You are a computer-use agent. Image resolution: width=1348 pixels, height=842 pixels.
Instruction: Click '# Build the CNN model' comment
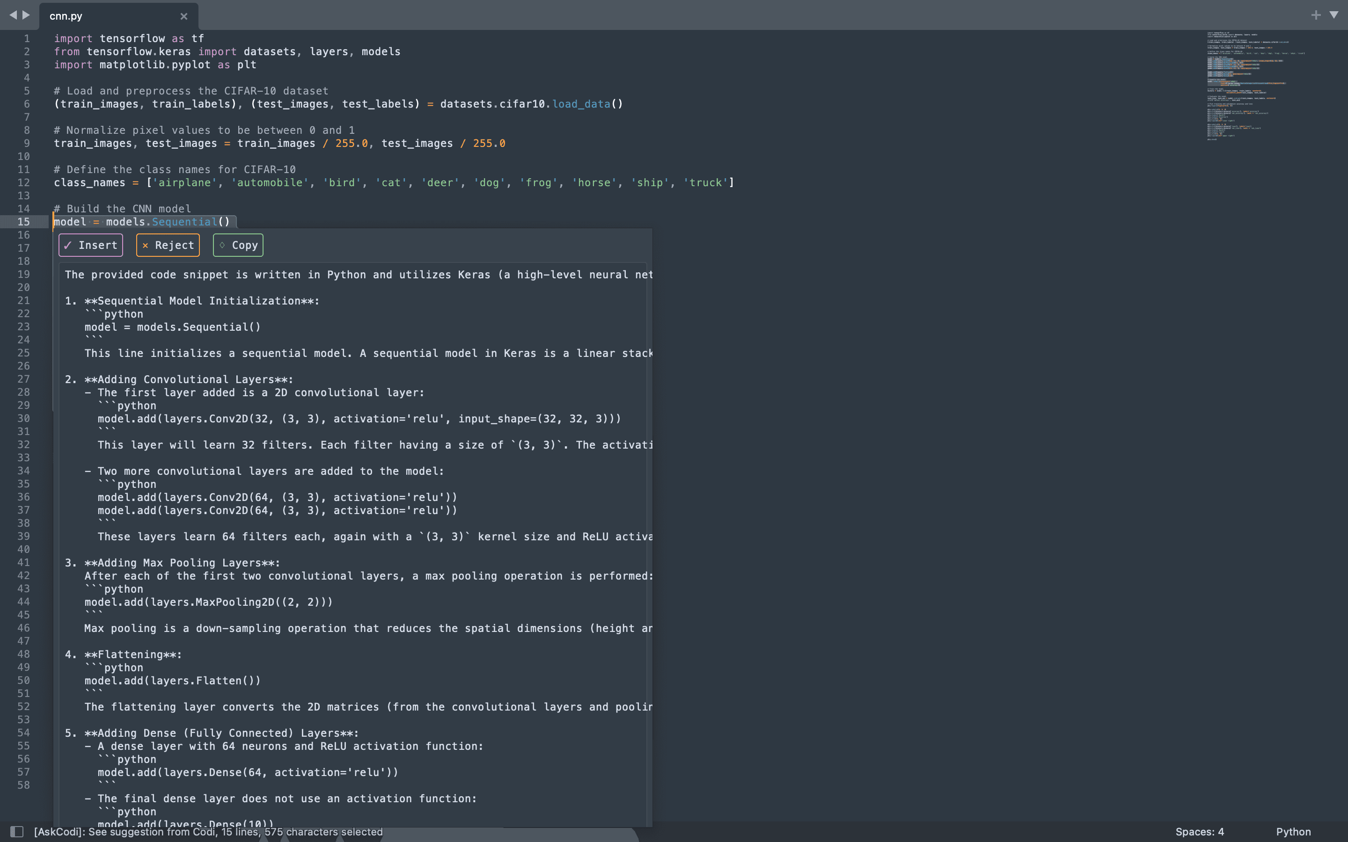(123, 209)
